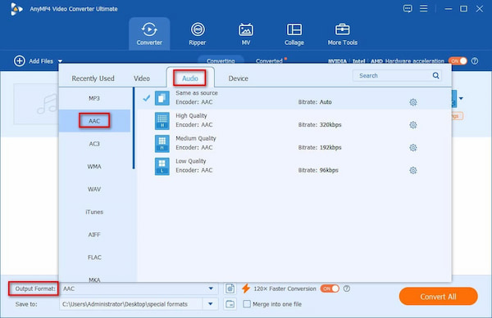The height and width of the screenshot is (318, 492).
Task: Choose the Same as source preset
Action: [294, 98]
